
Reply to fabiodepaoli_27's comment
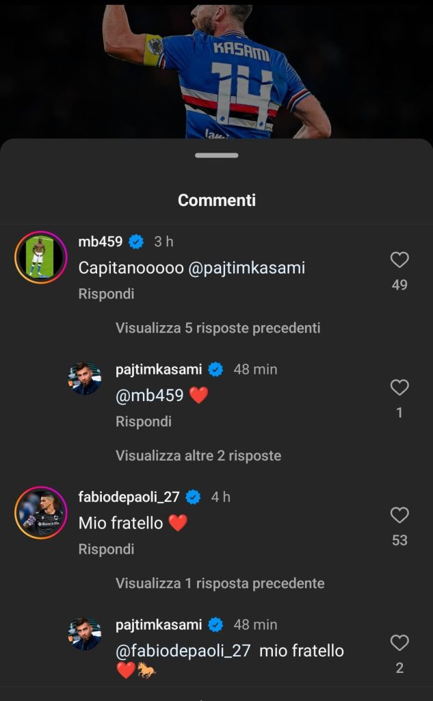pos(106,549)
